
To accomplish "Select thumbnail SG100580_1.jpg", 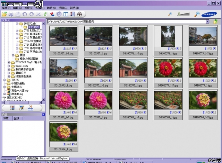I will [x=98, y=105].
